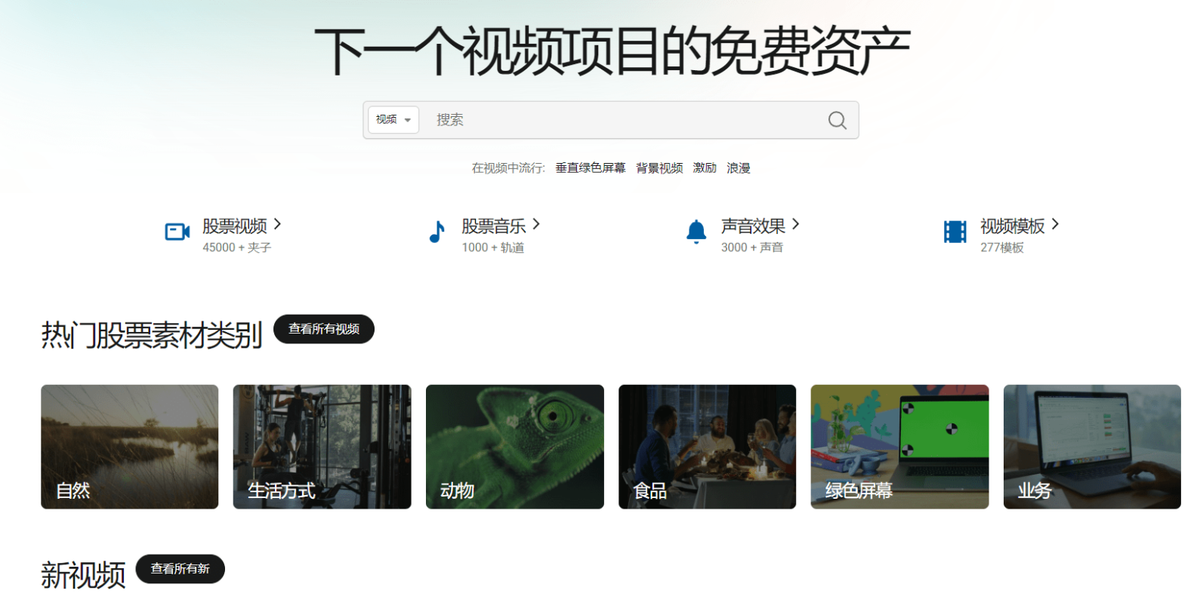Expand the chevron next to 股票音乐
Screen dimensions: 1197x609
[x=536, y=224]
